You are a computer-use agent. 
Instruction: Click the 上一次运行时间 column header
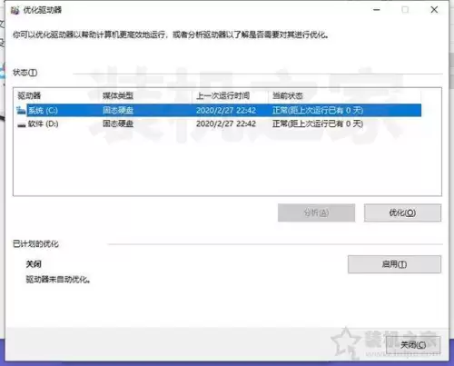click(223, 96)
